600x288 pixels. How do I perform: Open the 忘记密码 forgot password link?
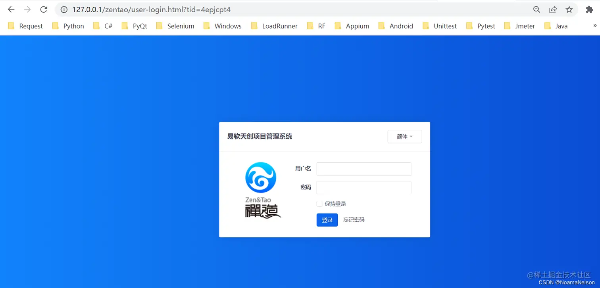[x=353, y=219]
